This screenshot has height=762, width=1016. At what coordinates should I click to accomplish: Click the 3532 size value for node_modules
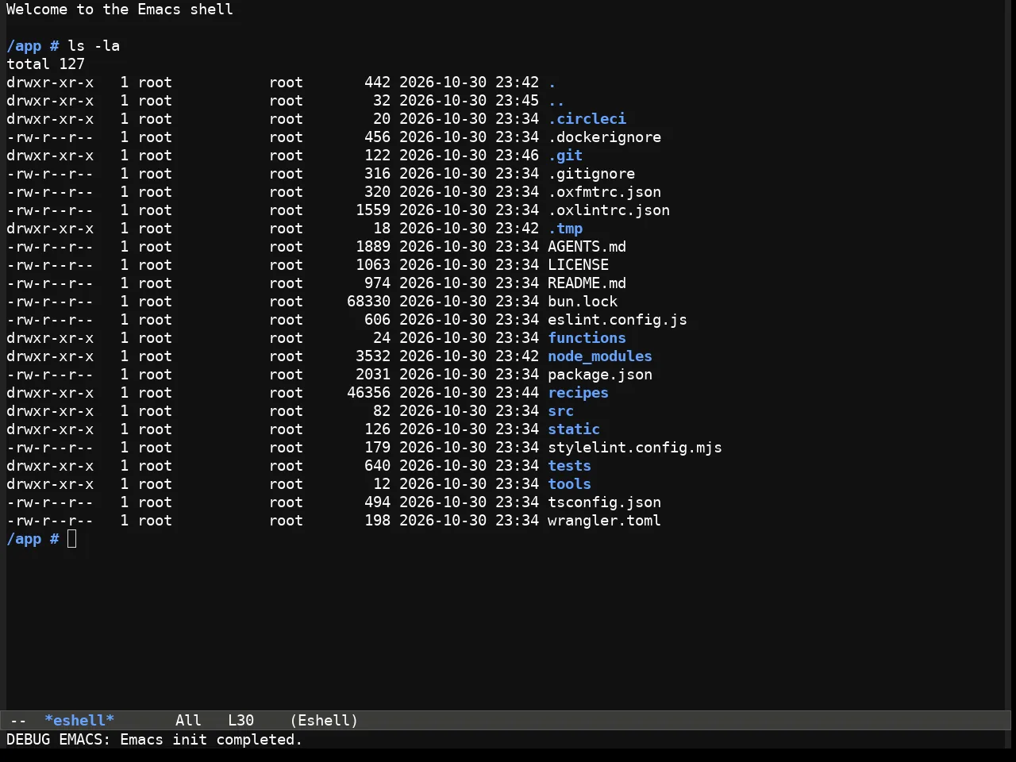click(x=373, y=356)
